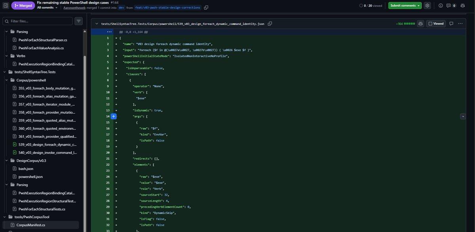Open the file filter options icon
Image resolution: width=475 pixels, height=232 pixels.
click(x=79, y=21)
